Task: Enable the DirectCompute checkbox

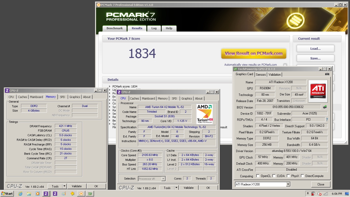Action: point(302,176)
